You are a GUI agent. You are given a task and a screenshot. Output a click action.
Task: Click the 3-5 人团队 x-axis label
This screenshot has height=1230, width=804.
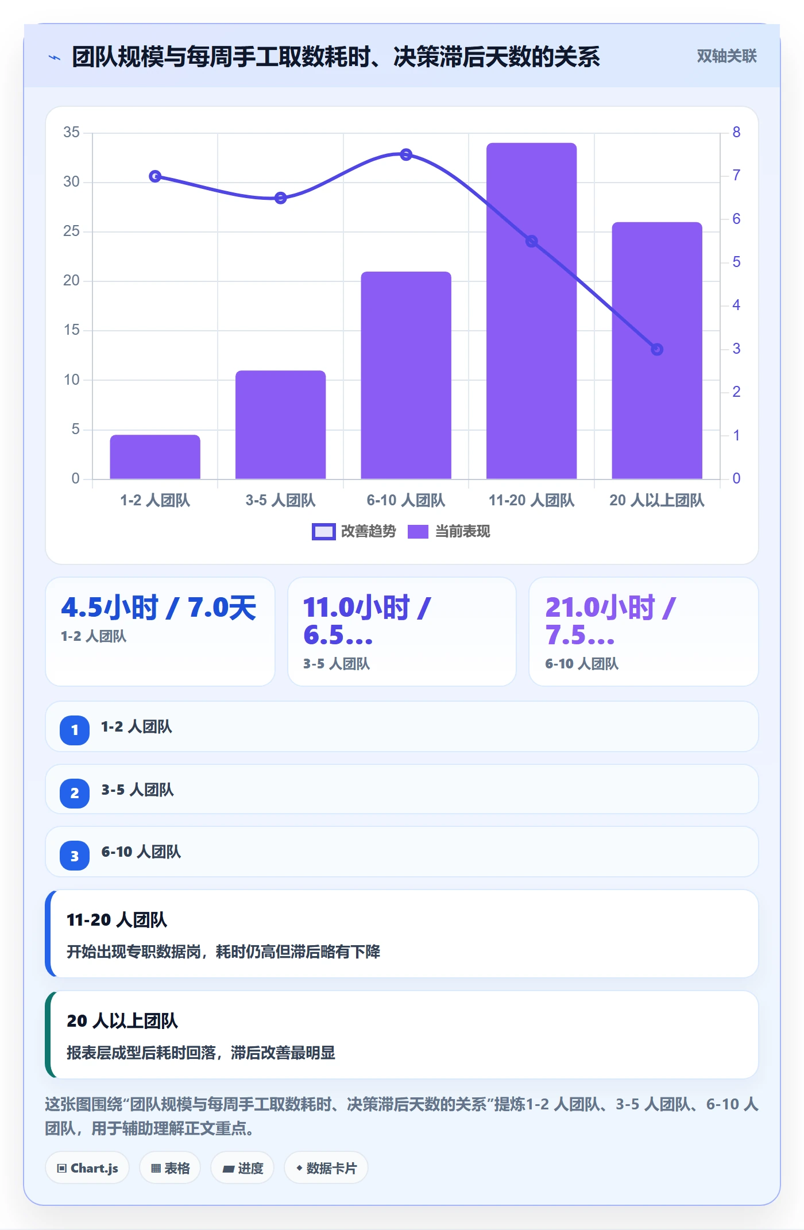(x=280, y=500)
